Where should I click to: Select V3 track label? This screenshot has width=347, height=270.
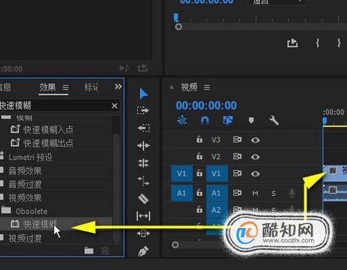click(216, 140)
